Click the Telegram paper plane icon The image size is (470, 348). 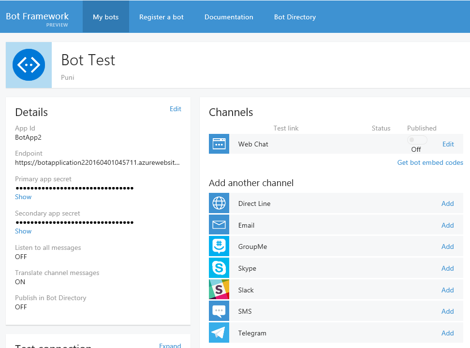click(x=219, y=333)
